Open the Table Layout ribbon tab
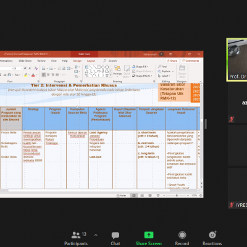 click(91, 61)
